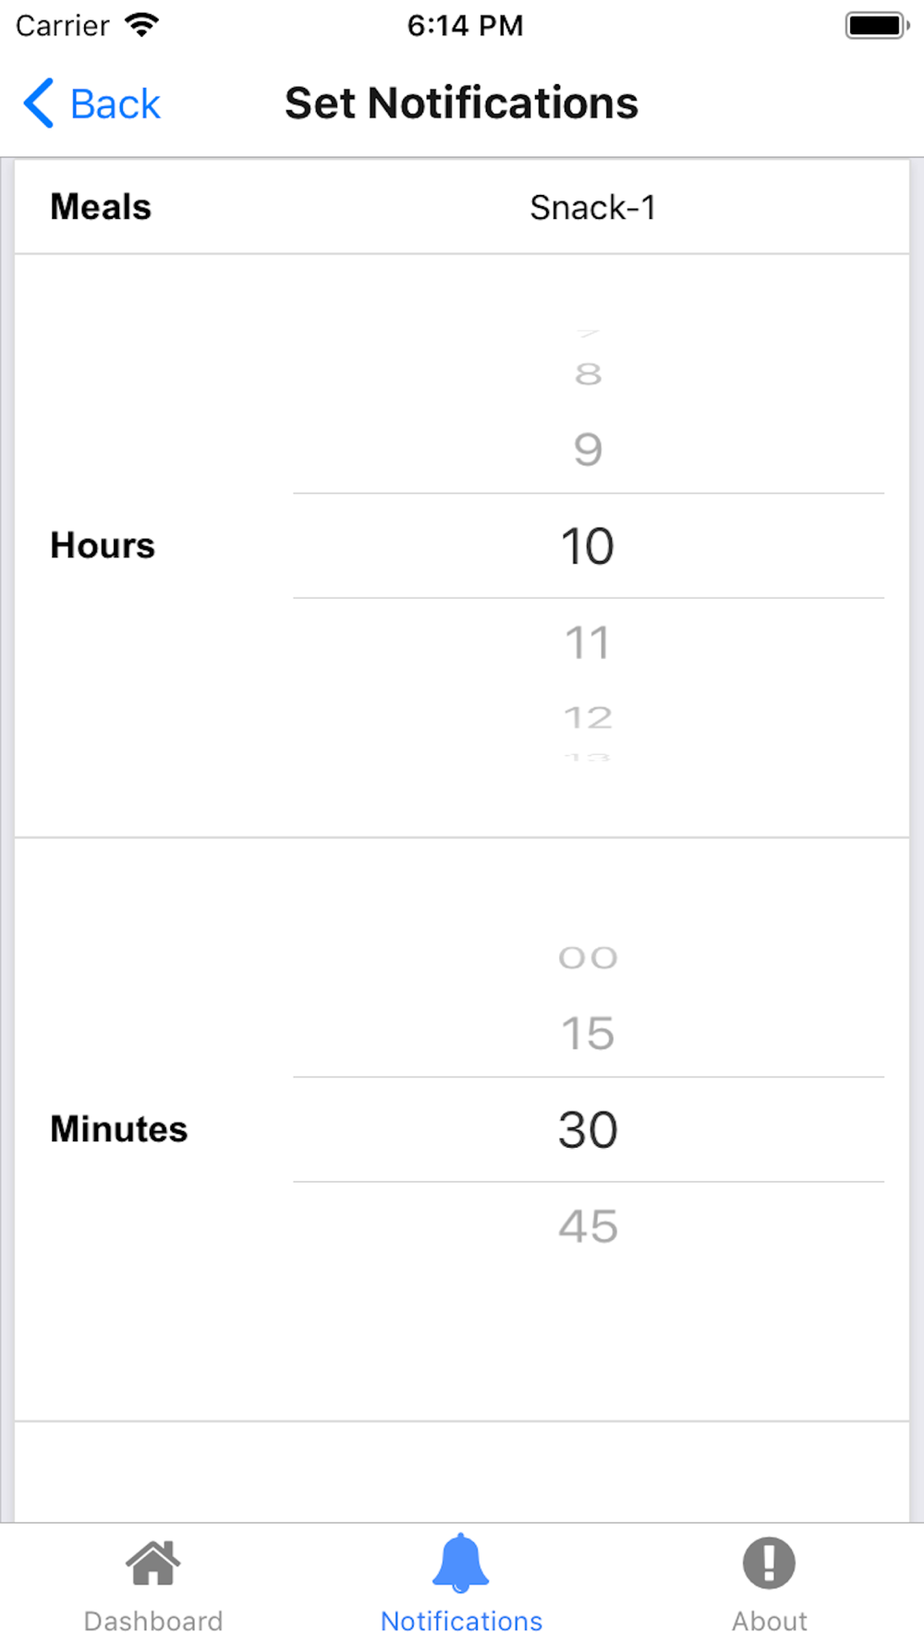Tap the Dashboard house icon
Image resolution: width=924 pixels, height=1643 pixels.
(x=153, y=1563)
